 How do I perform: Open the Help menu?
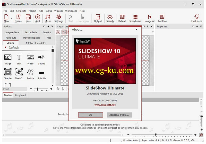click(82, 11)
